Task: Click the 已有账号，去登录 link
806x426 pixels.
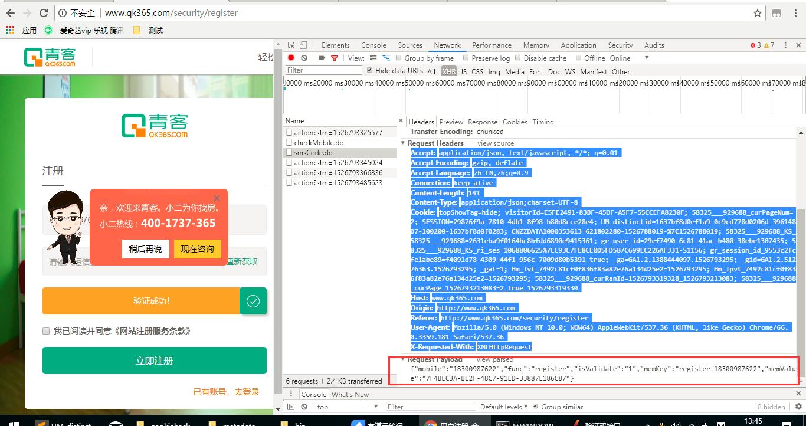Action: (x=227, y=392)
